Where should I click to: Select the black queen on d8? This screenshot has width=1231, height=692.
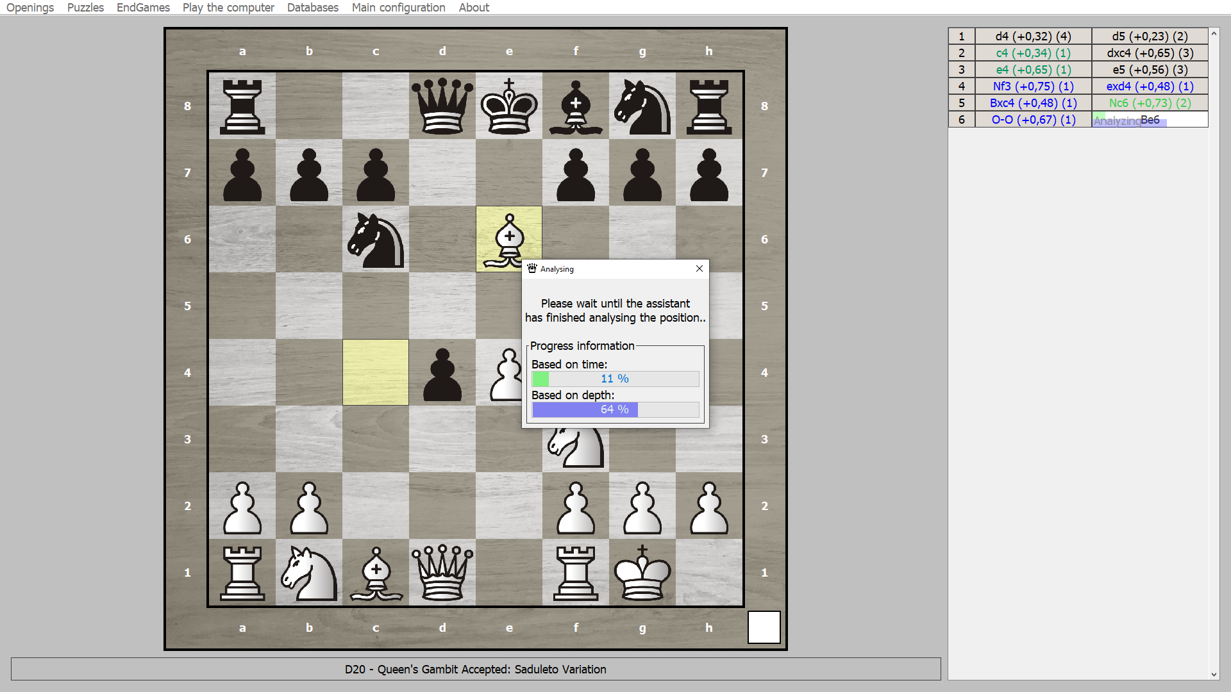(442, 106)
